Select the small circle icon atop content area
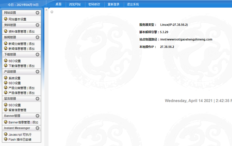The height and width of the screenshot is (146, 232). (x=52, y=12)
